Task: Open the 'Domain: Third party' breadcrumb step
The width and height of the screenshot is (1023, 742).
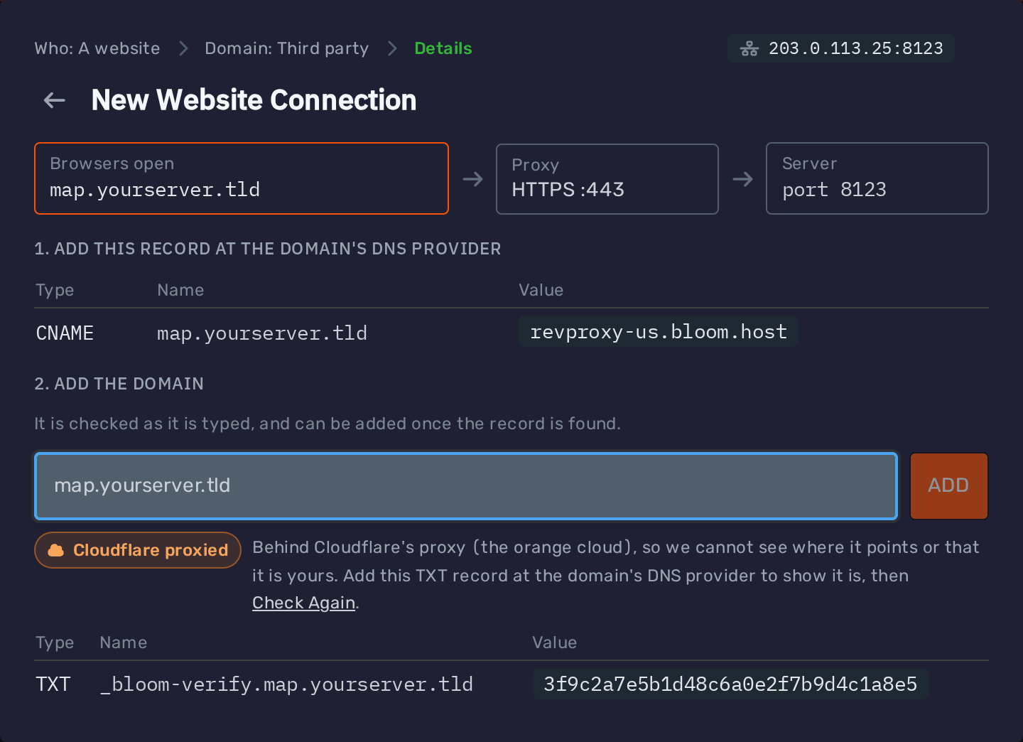Action: click(x=287, y=48)
